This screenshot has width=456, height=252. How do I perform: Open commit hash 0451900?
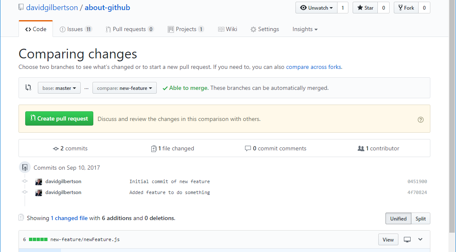417,181
